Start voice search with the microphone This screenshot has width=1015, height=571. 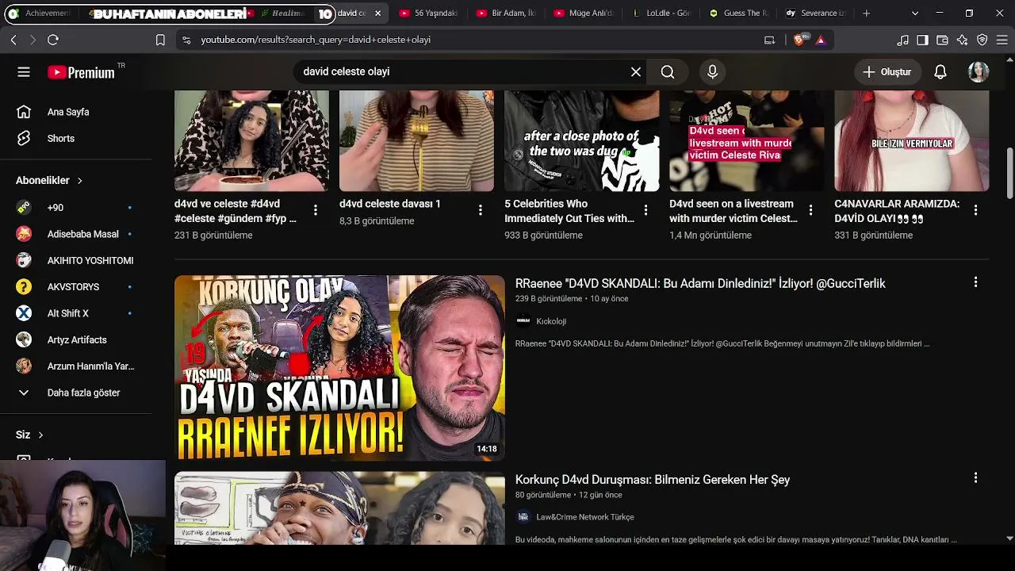pyautogui.click(x=712, y=72)
